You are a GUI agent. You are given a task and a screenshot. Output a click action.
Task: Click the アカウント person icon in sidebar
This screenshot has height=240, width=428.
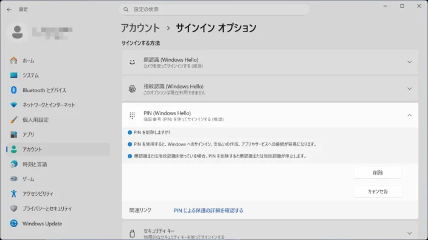tap(13, 149)
